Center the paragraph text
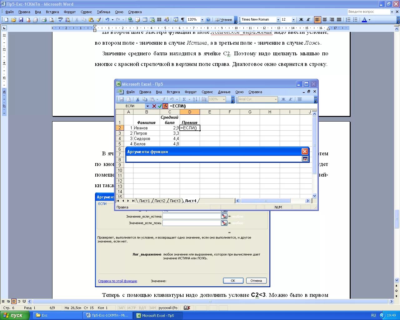Image resolution: width=400 pixels, height=320 pixels. tap(325, 20)
